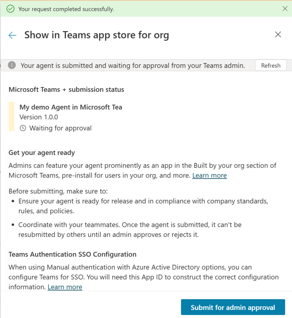Click the 'Version 1.0.0' text

click(x=39, y=117)
